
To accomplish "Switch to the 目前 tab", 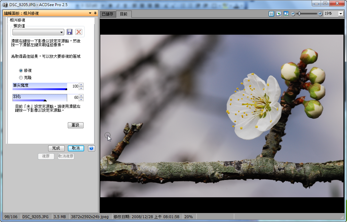I will click(x=124, y=14).
